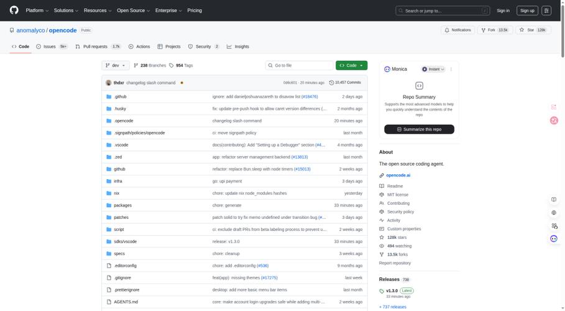Open the Security tab
The image size is (565, 311).
[204, 47]
